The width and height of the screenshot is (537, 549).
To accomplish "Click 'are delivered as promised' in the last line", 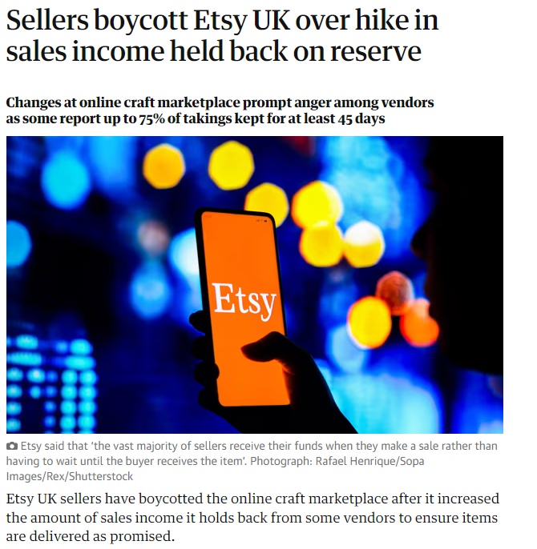I will 90,536.
